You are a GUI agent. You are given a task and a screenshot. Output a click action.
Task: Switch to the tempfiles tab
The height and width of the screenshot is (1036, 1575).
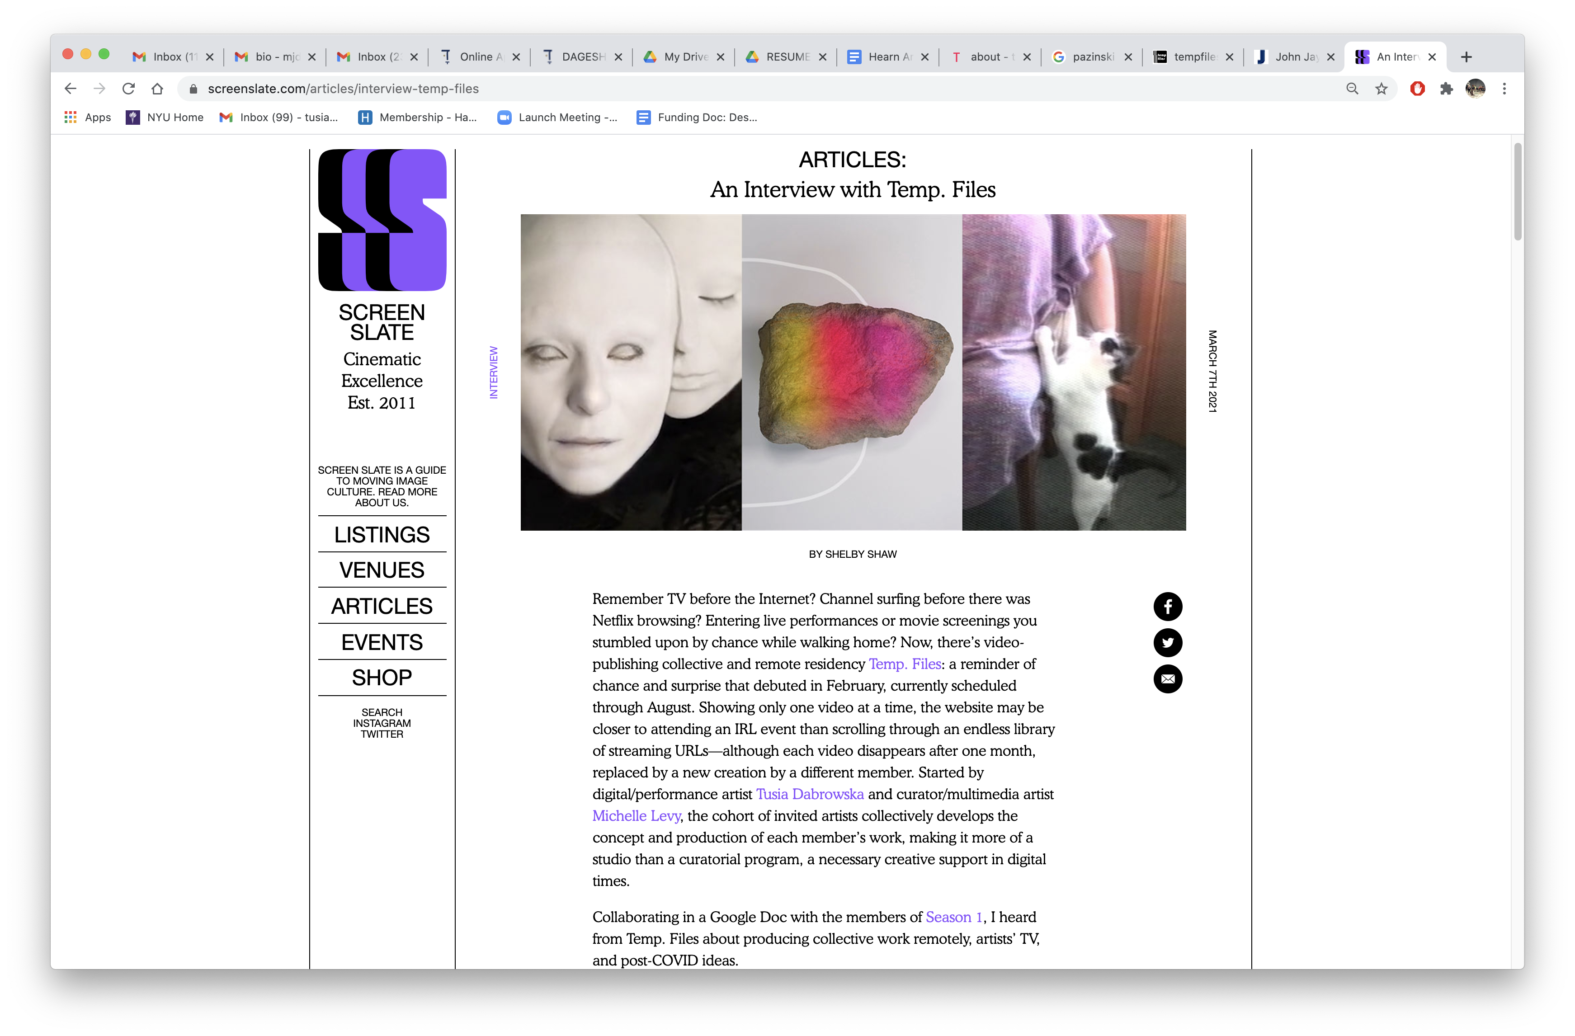[1193, 57]
